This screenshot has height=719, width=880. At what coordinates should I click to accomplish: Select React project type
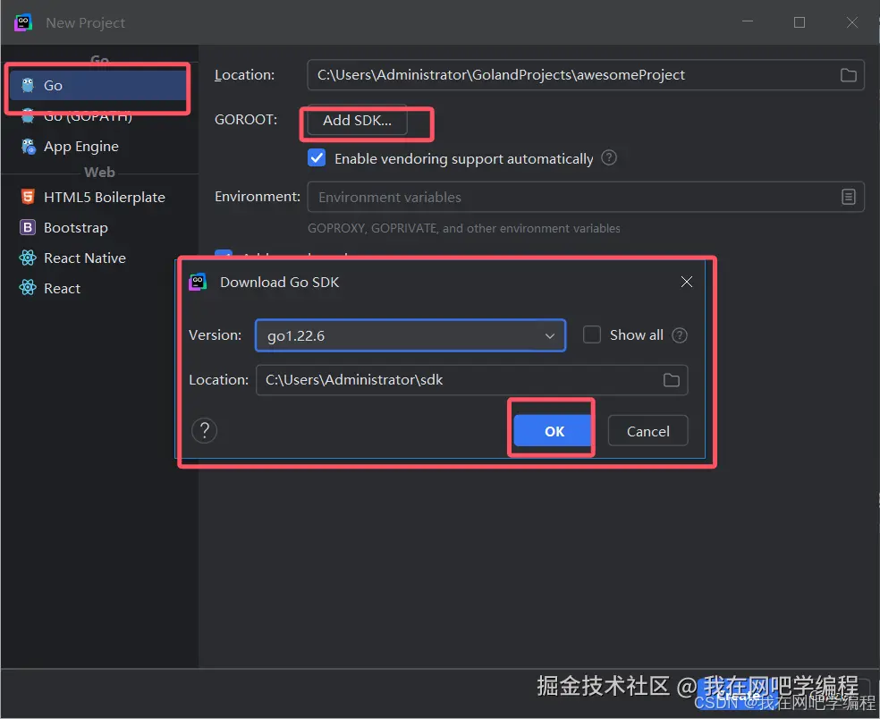click(x=62, y=288)
